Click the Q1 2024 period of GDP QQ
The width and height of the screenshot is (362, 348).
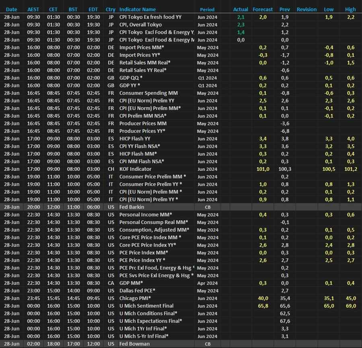pyautogui.click(x=207, y=78)
